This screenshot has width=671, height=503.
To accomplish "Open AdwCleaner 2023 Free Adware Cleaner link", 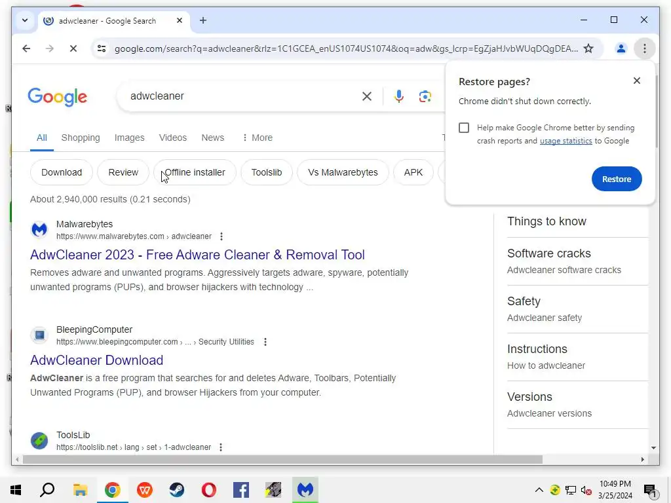I will click(x=197, y=255).
